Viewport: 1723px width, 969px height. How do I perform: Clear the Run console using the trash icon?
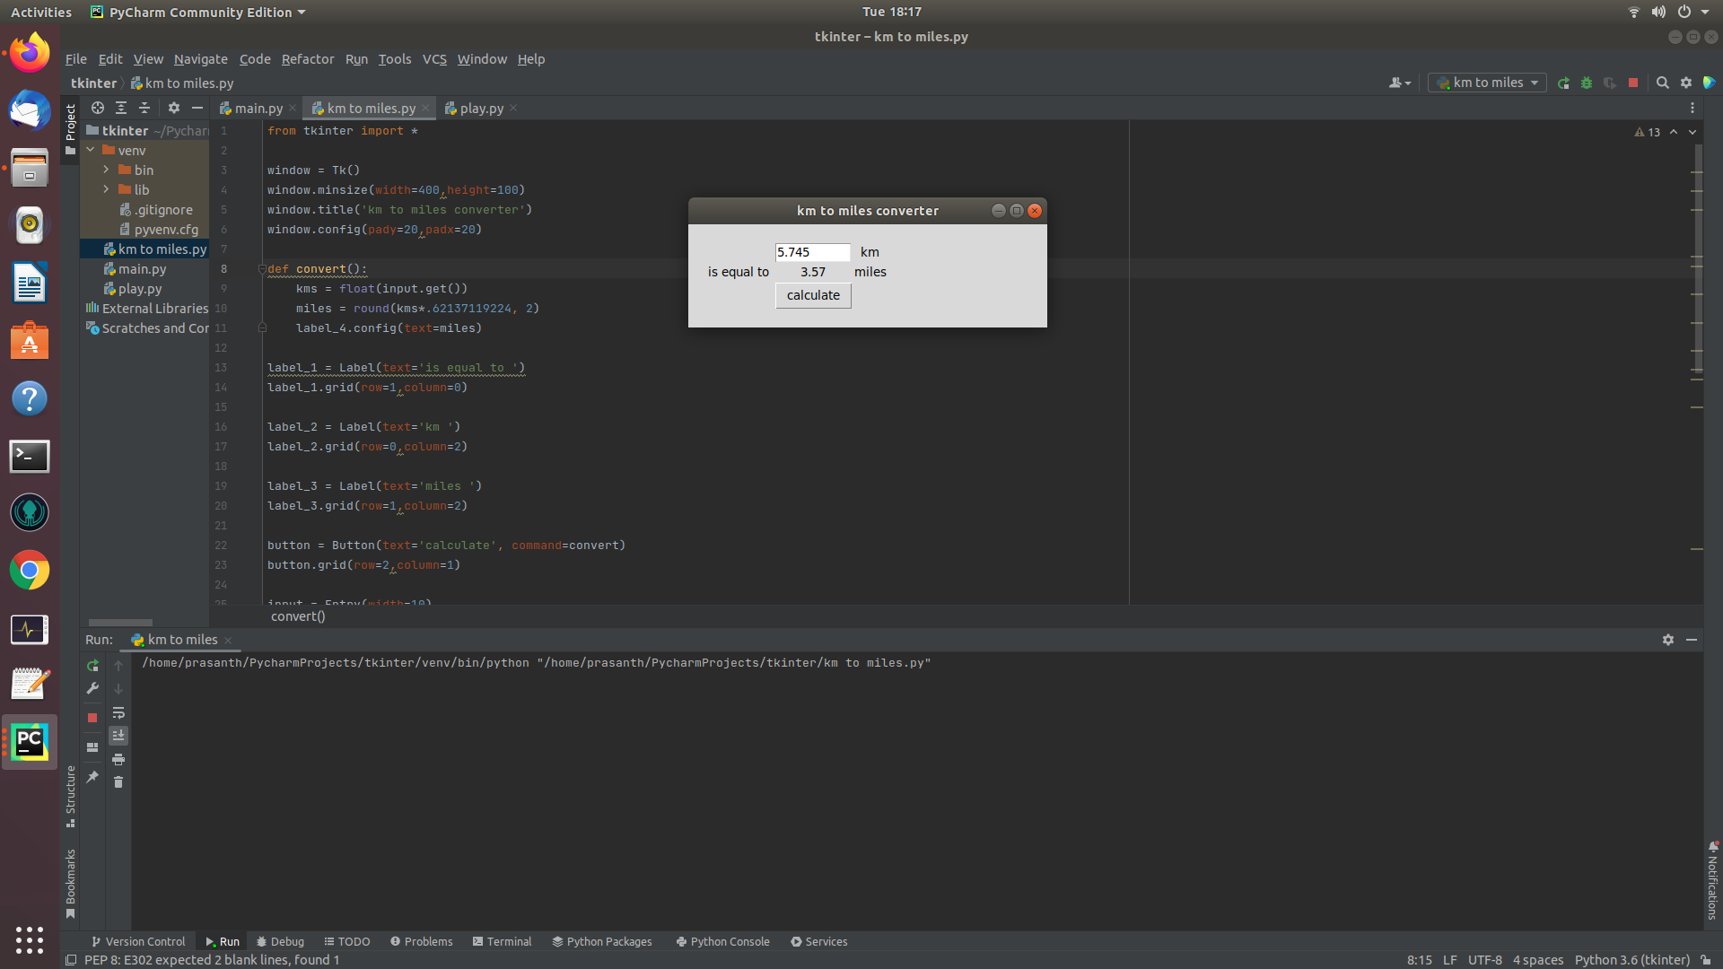coord(118,781)
